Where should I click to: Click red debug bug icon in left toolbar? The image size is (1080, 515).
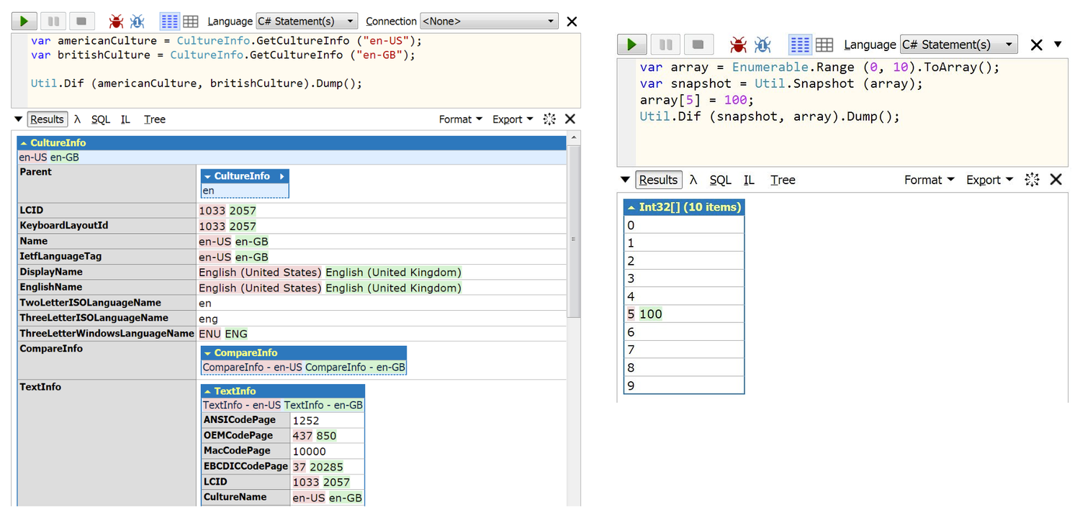coord(116,22)
